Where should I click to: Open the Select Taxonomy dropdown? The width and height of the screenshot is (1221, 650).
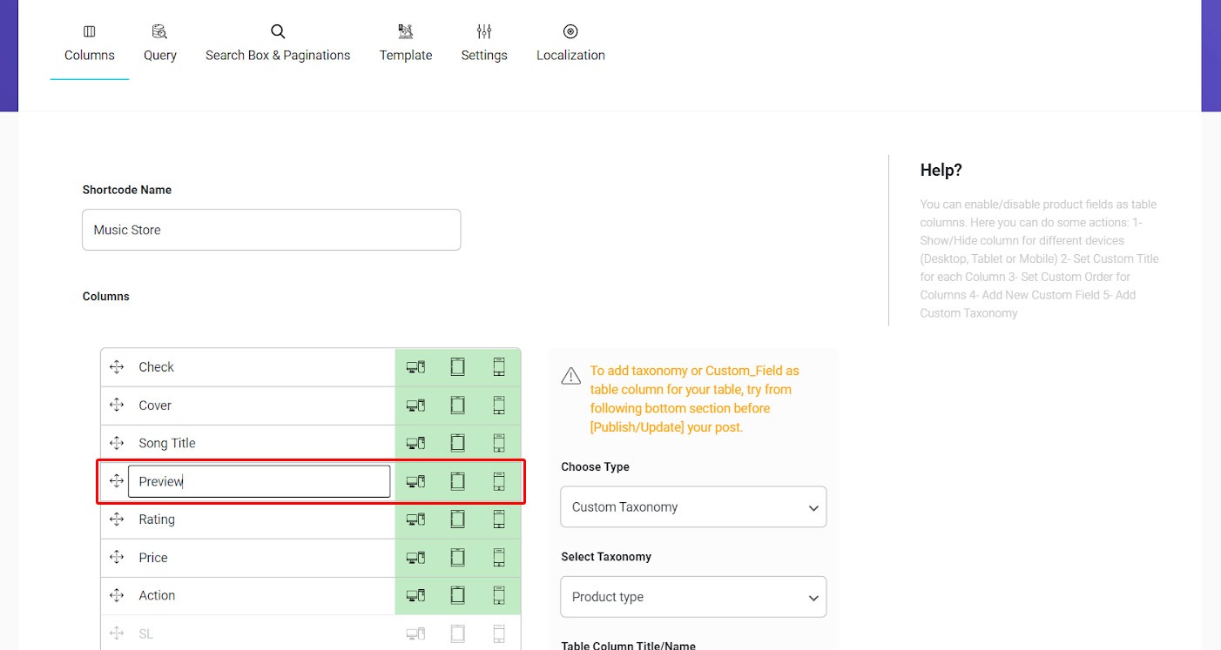693,597
